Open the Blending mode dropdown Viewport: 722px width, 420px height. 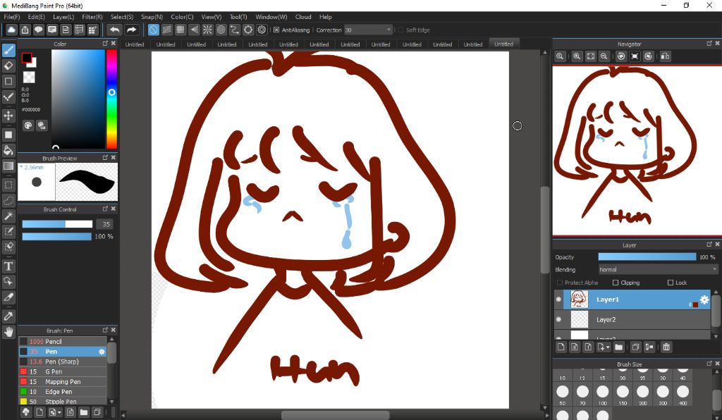pyautogui.click(x=658, y=270)
